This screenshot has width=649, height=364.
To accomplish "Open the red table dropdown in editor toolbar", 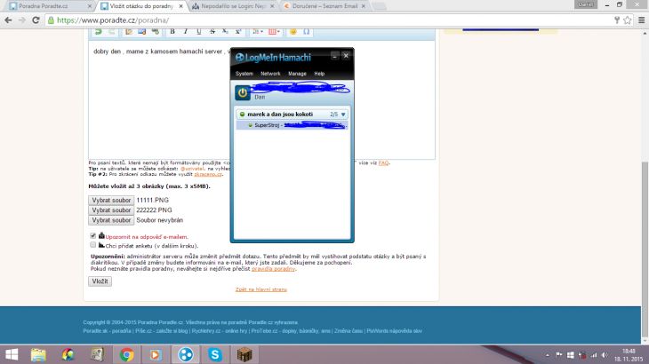I will click(274, 32).
